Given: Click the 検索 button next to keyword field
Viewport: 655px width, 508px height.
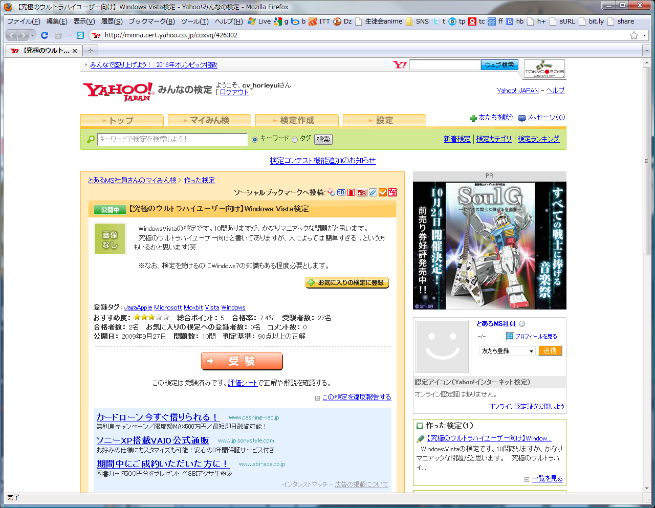Looking at the screenshot, I should click(x=323, y=139).
